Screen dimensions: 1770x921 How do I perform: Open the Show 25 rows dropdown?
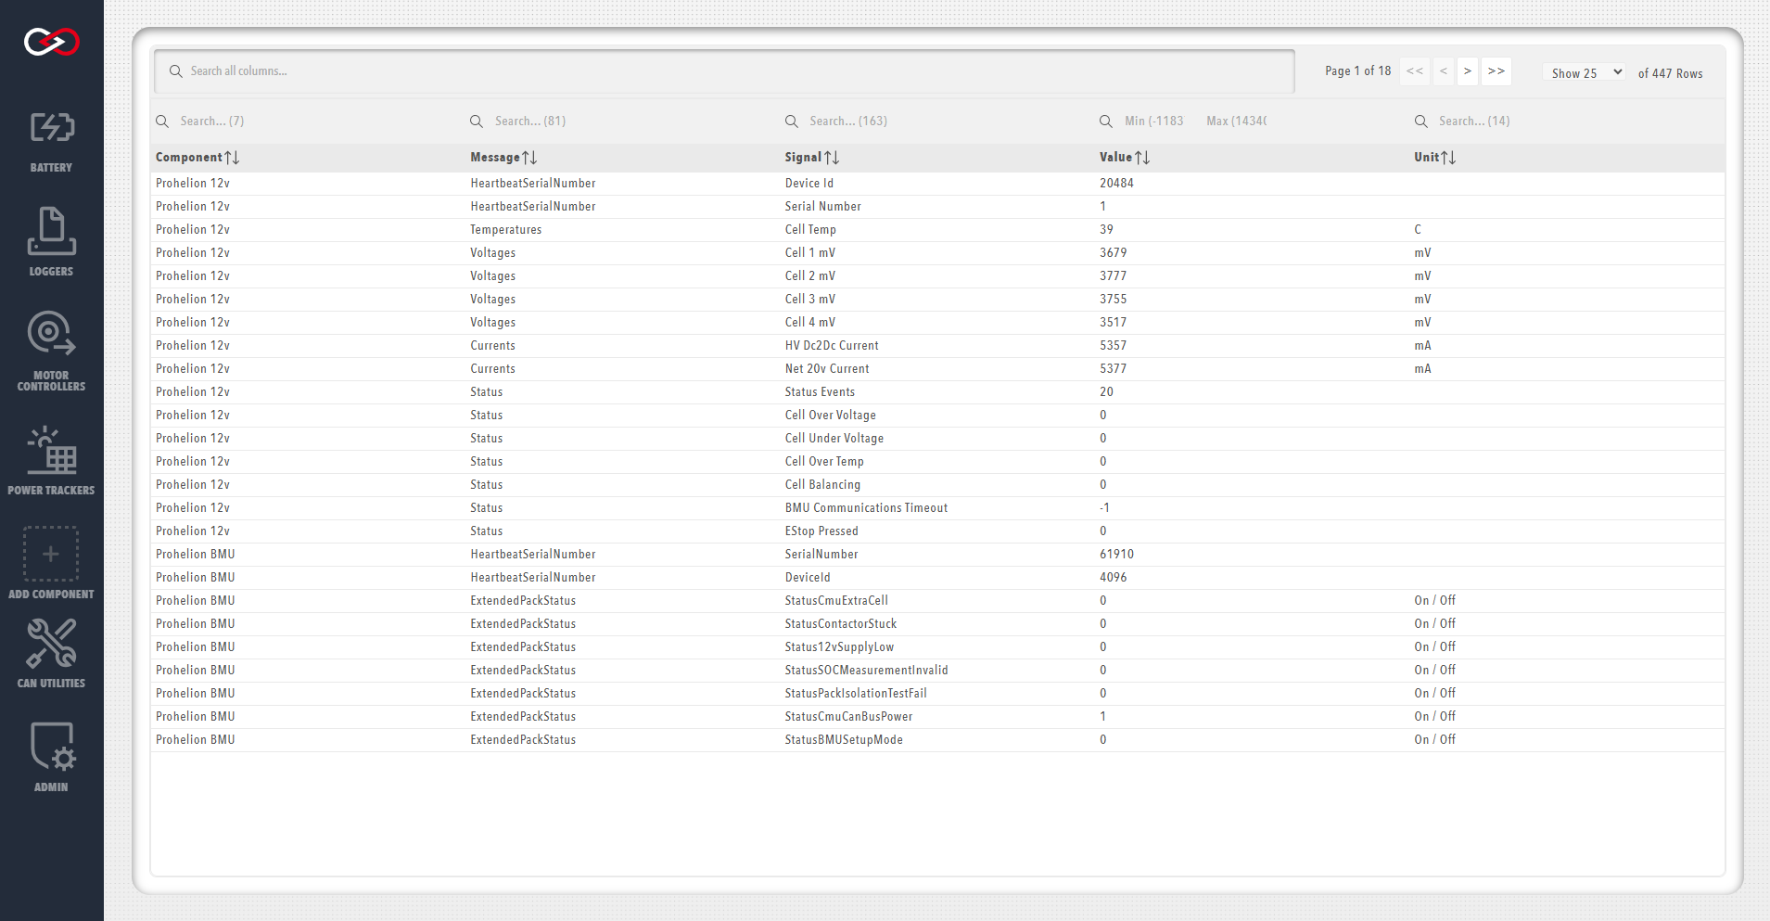[x=1584, y=72]
